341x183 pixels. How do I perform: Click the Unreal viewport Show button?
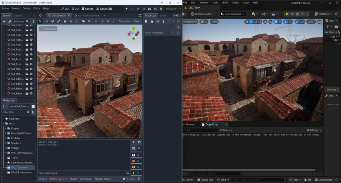214,22
